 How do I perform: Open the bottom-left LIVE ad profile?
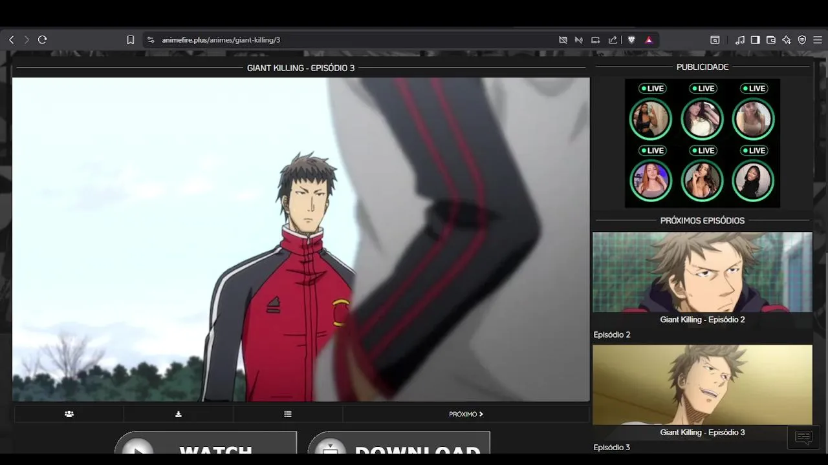651,180
